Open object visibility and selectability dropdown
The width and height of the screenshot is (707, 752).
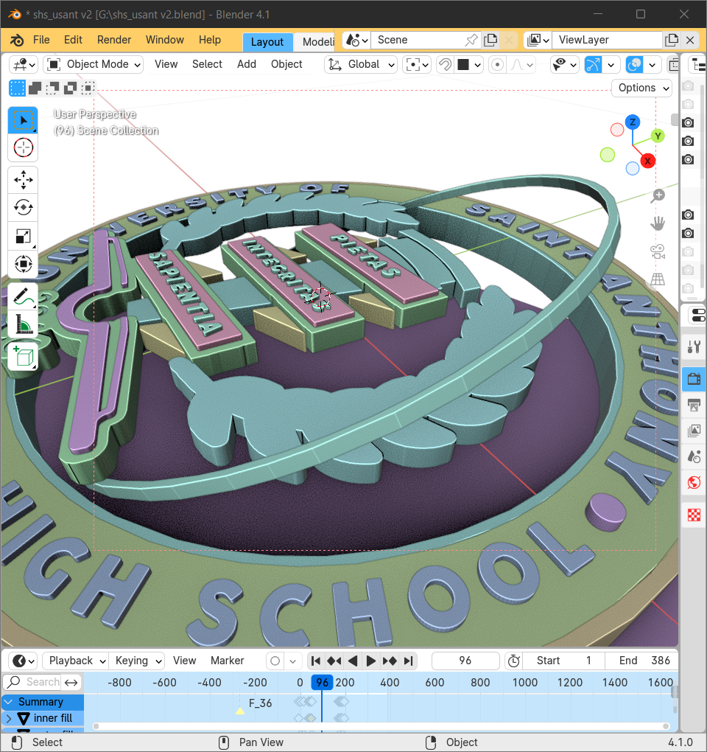(565, 64)
